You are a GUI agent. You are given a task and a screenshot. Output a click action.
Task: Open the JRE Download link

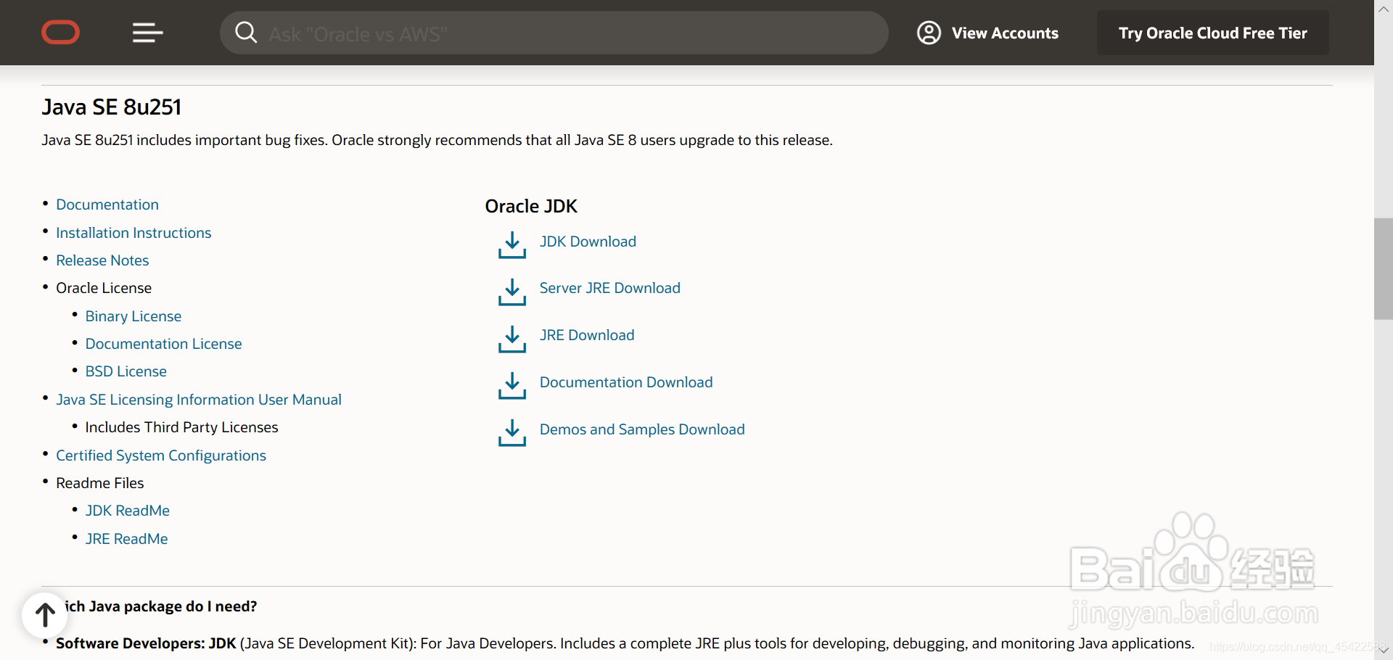(587, 335)
